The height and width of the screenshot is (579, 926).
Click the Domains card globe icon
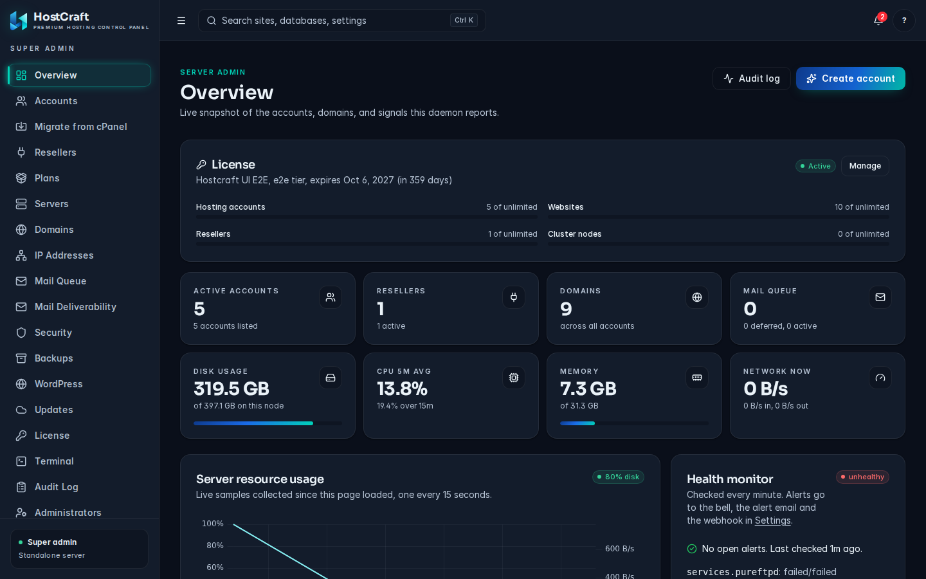pyautogui.click(x=697, y=297)
